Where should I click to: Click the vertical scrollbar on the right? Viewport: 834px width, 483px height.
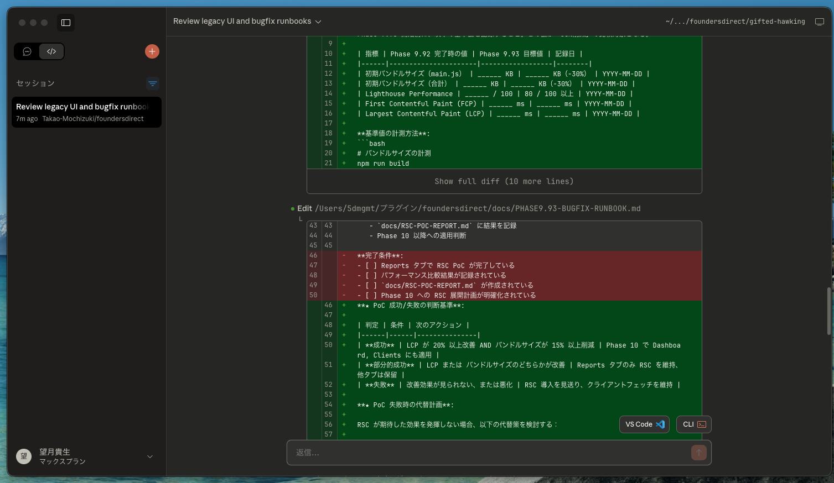pos(828,311)
